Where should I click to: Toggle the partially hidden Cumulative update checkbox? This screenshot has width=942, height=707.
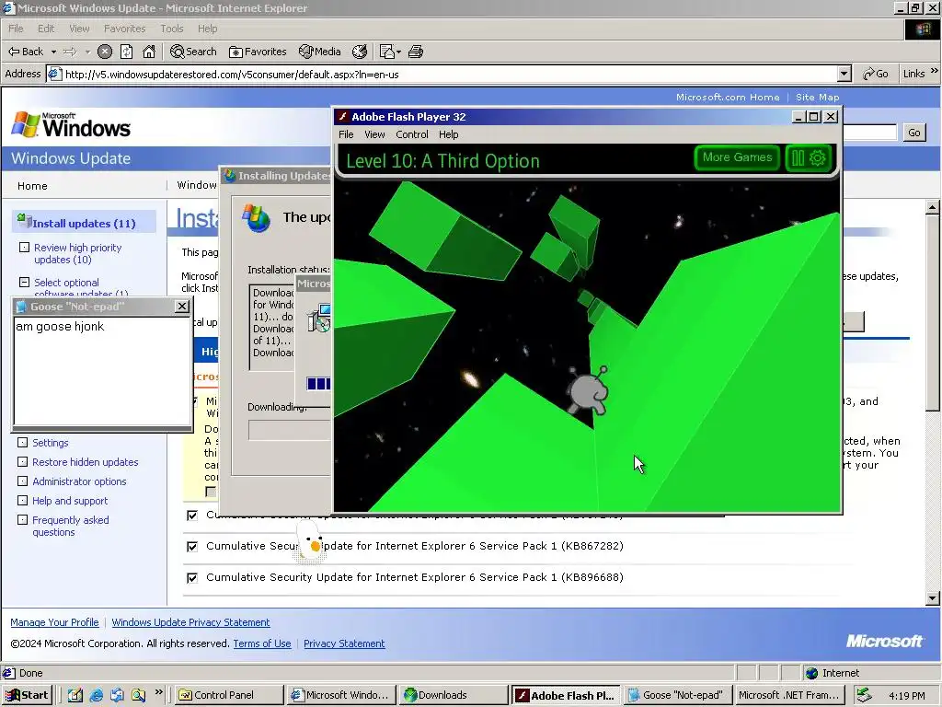pos(192,516)
